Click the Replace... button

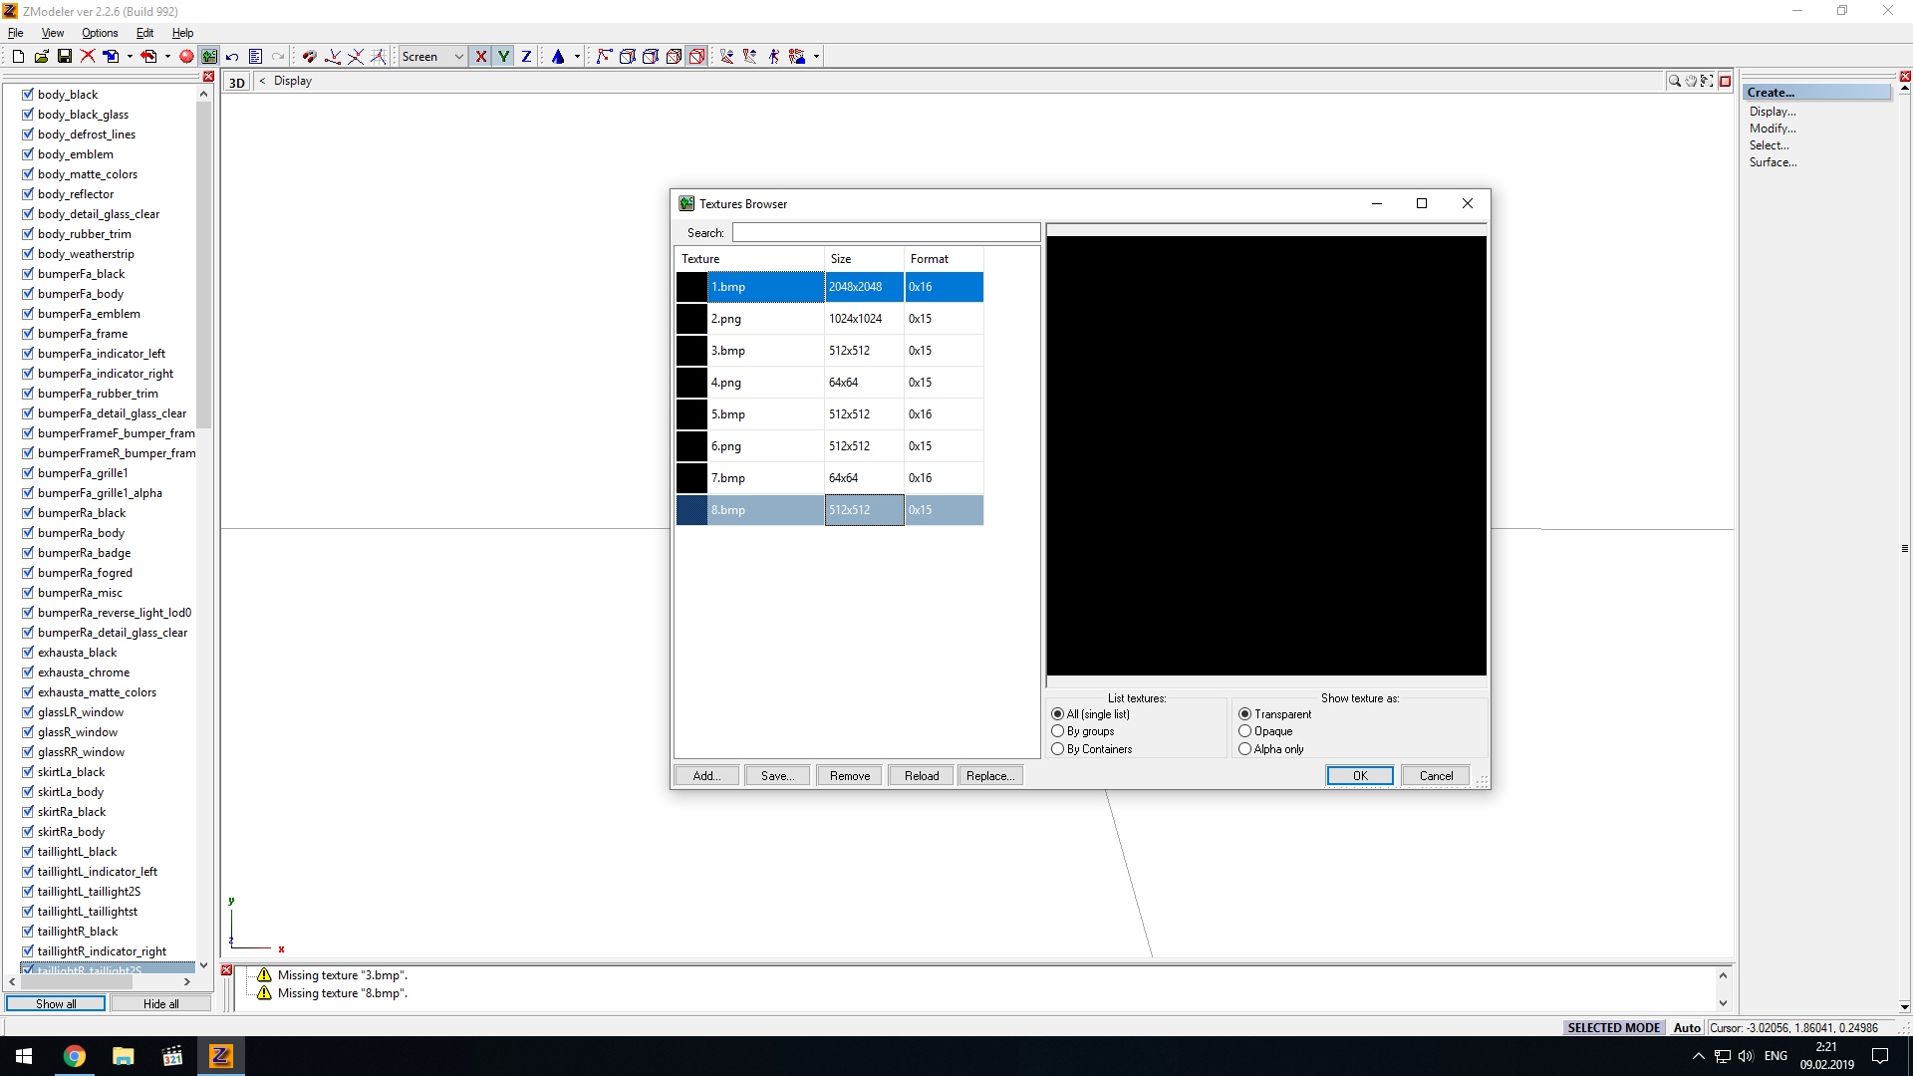click(989, 776)
